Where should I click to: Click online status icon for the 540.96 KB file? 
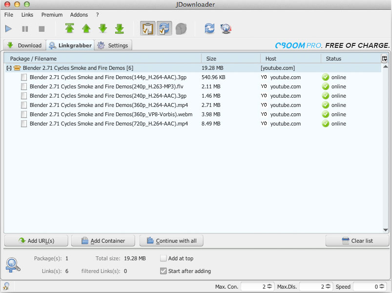[x=326, y=77]
